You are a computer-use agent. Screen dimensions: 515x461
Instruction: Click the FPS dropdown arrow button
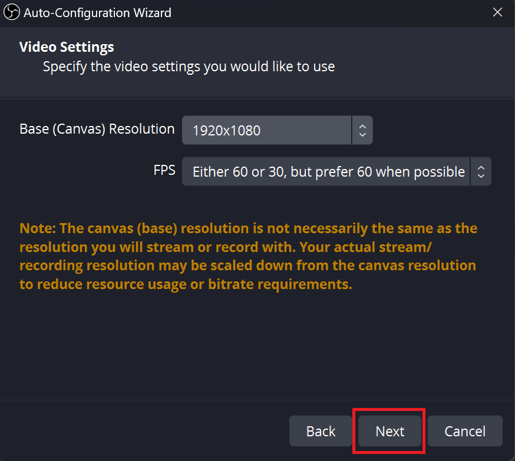[x=481, y=171]
